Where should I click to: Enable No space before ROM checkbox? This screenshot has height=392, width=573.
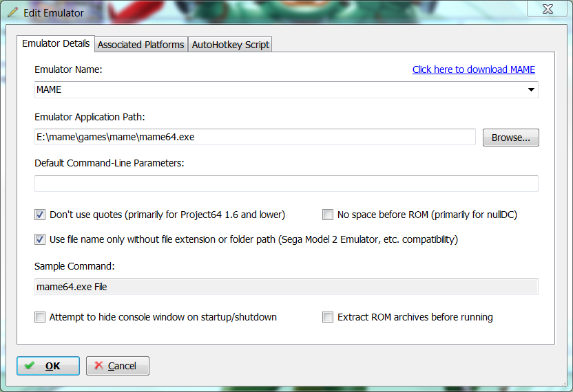coord(328,215)
